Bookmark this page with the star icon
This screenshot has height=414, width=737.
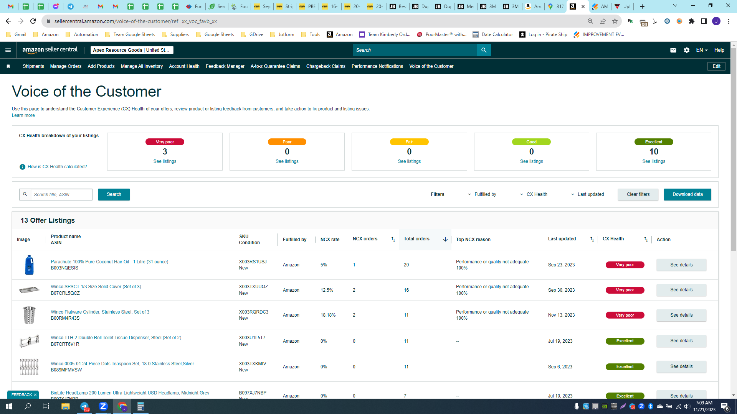(x=615, y=21)
